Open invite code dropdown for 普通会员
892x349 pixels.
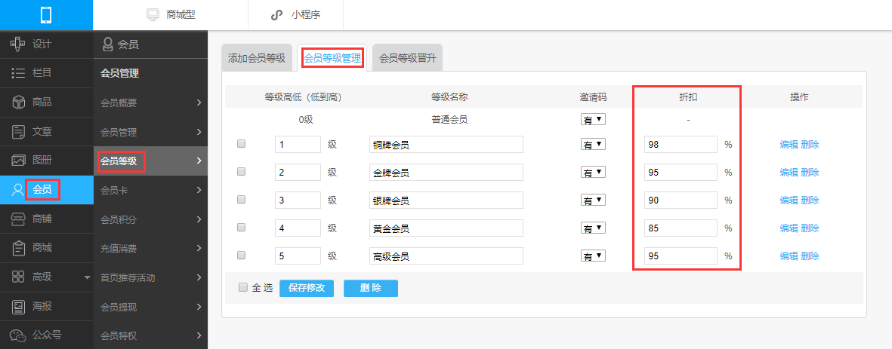click(593, 120)
